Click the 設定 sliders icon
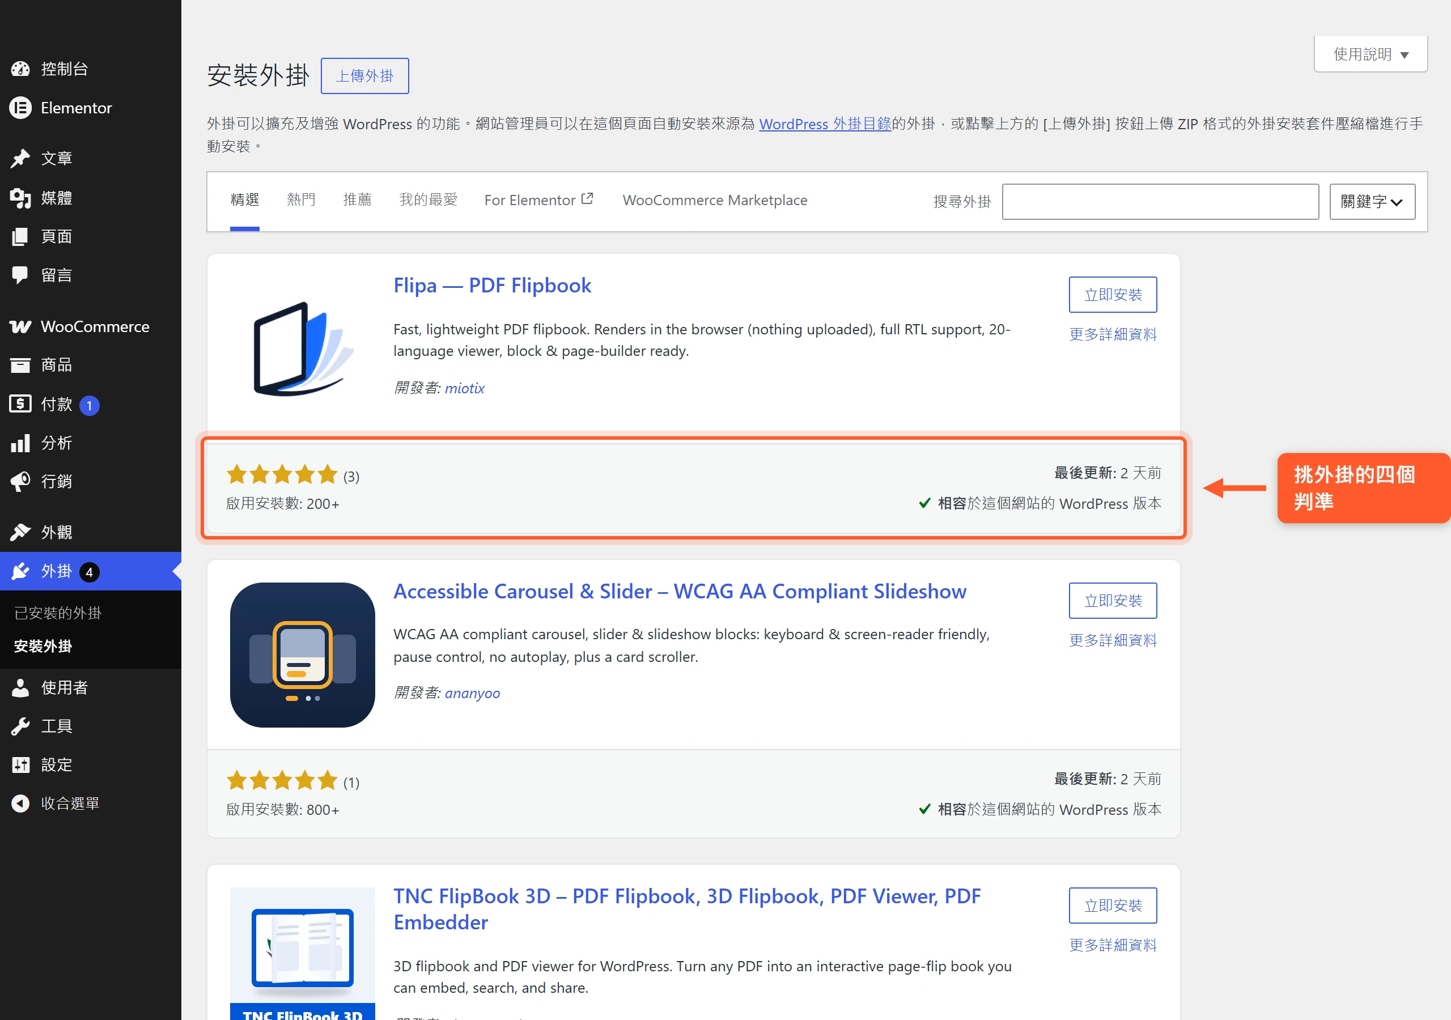The height and width of the screenshot is (1020, 1451). point(20,764)
